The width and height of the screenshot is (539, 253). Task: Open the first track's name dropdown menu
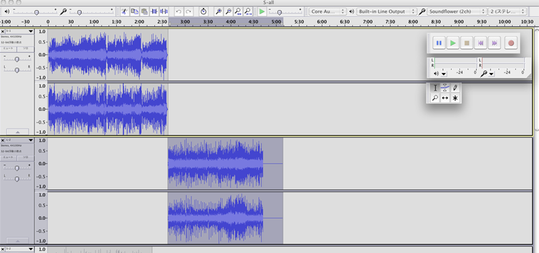coord(20,31)
